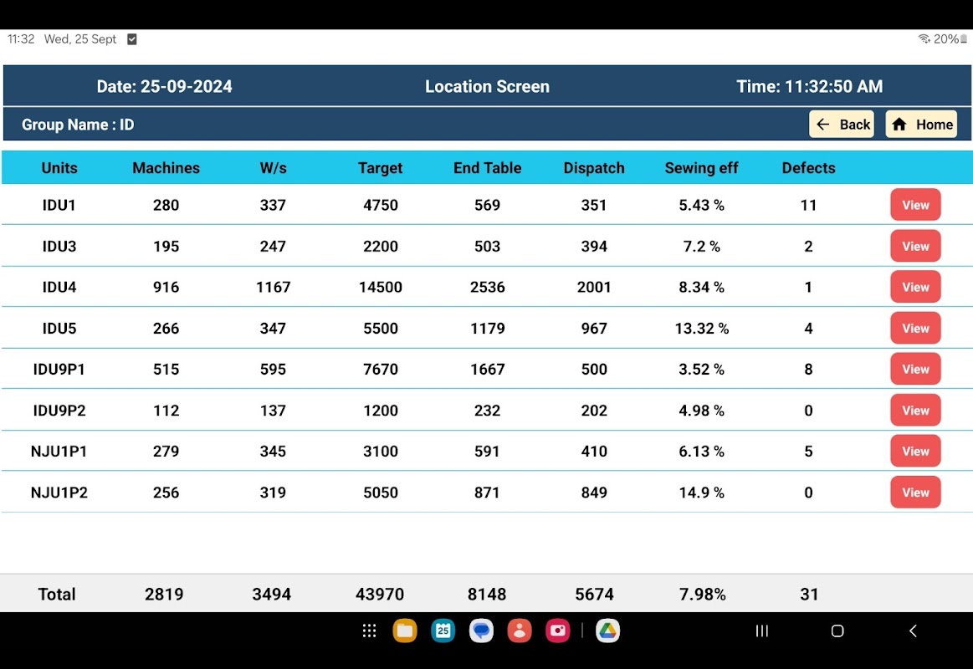Click defects value 11 for IDU1

pyautogui.click(x=808, y=205)
